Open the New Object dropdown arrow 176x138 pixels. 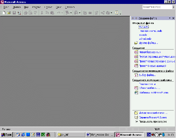click(x=111, y=13)
